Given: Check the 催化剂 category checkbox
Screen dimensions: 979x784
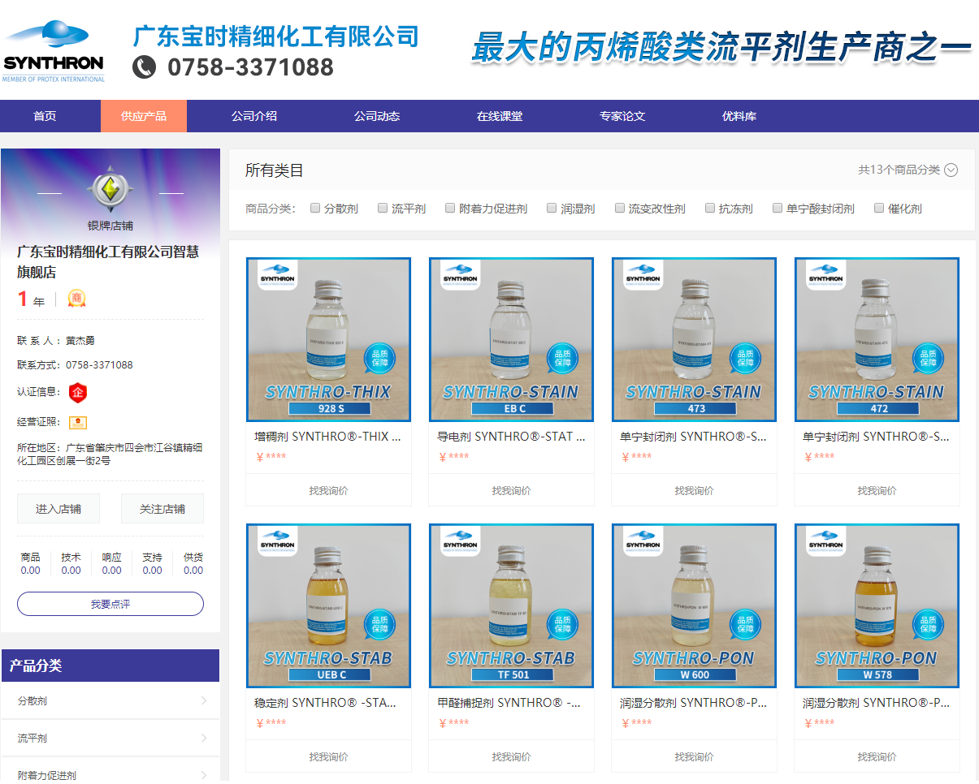Looking at the screenshot, I should coord(879,209).
